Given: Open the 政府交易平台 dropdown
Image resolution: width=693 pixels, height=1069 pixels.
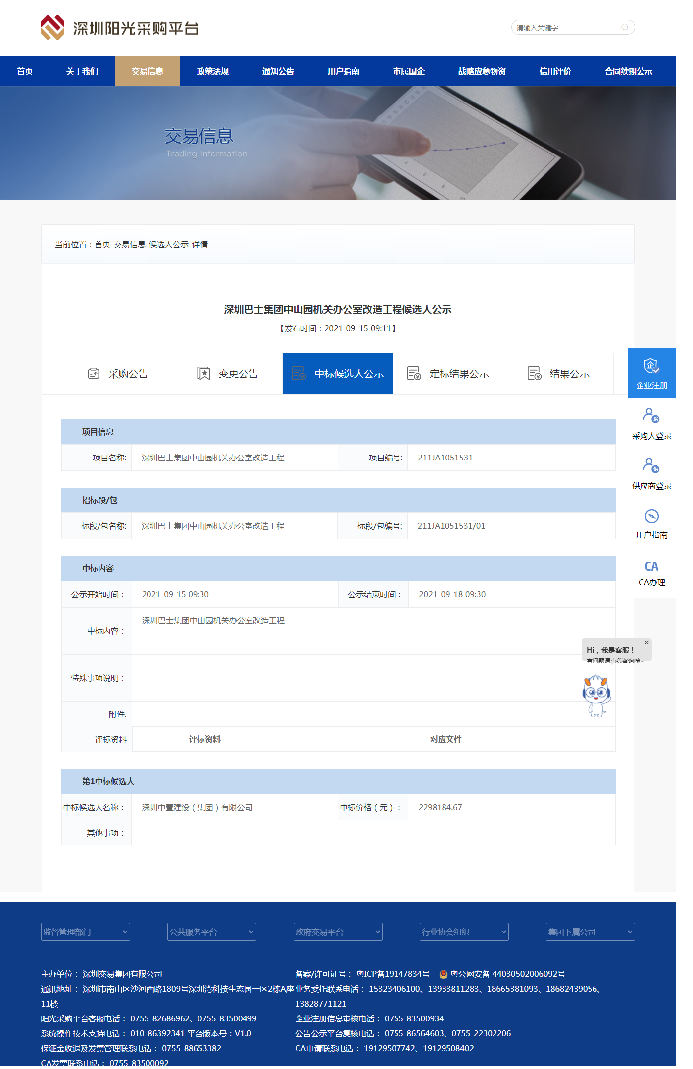Looking at the screenshot, I should 338,932.
